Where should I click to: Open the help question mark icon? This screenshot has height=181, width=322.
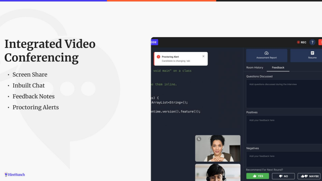(312, 42)
